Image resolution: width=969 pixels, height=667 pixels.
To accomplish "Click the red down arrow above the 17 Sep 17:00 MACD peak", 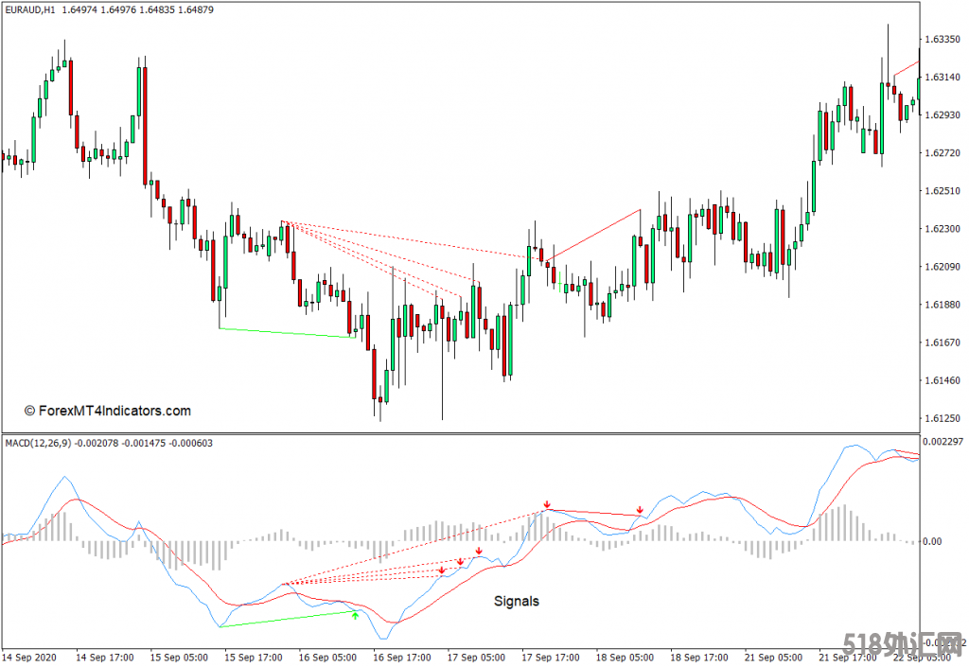I will [547, 505].
